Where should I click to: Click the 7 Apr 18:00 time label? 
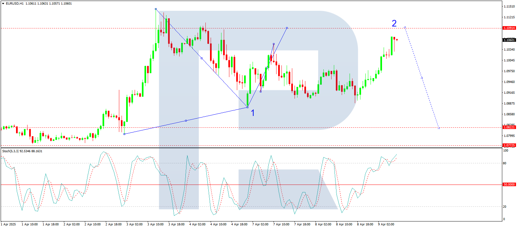[x=302, y=224]
